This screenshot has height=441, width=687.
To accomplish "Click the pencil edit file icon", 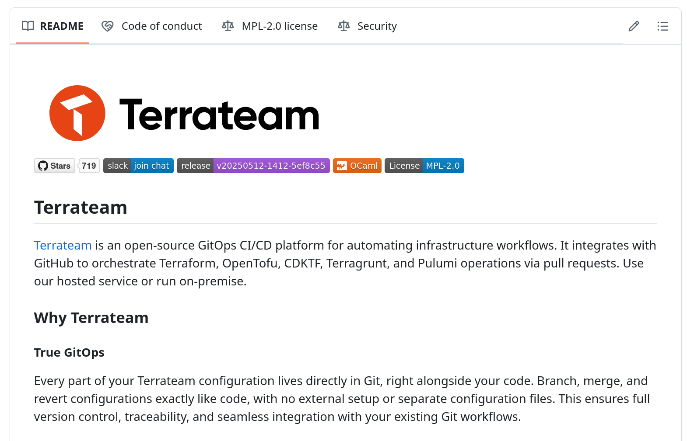I will coord(634,26).
